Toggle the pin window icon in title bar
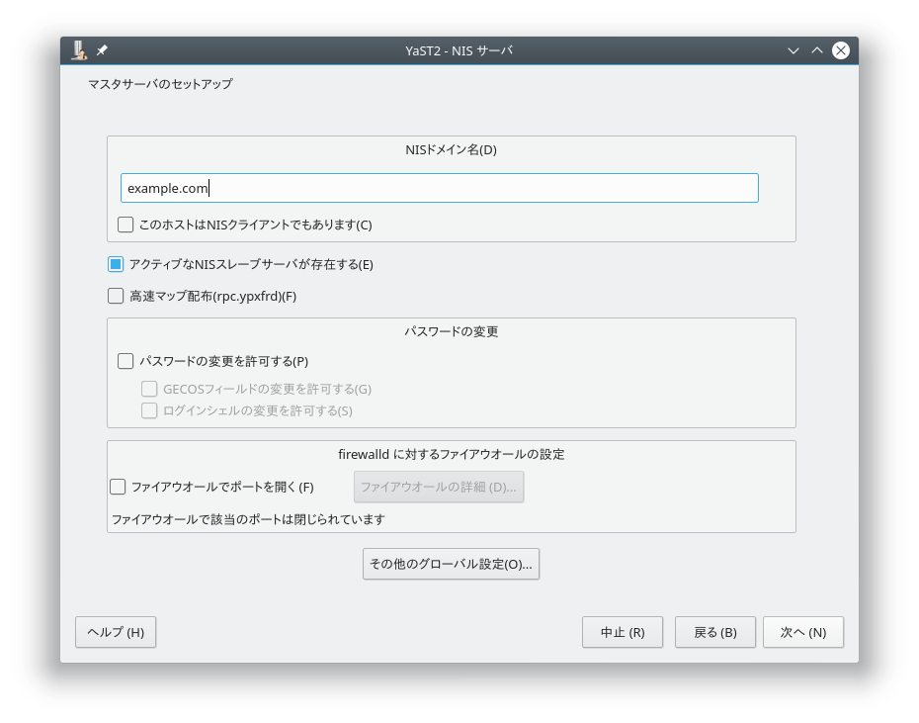Screen dimensions: 919x723 coord(102,50)
